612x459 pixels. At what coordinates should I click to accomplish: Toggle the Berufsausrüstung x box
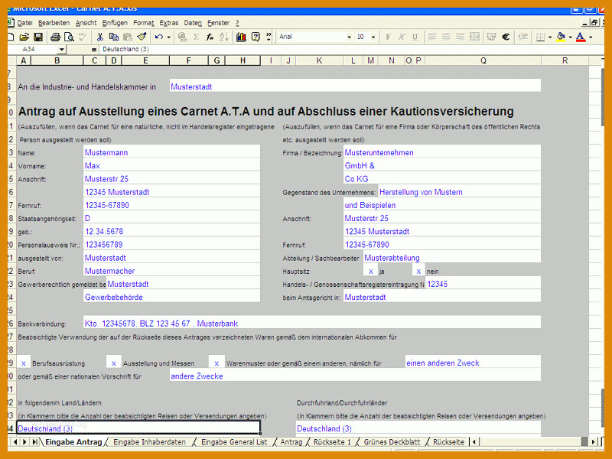(x=24, y=363)
